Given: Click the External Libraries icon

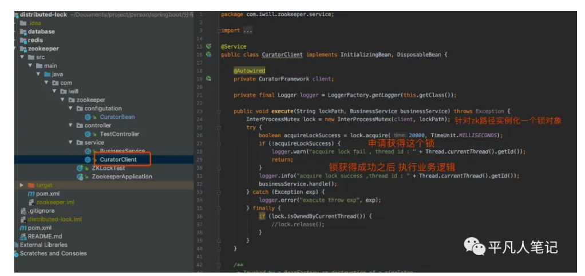Looking at the screenshot, I should point(17,245).
